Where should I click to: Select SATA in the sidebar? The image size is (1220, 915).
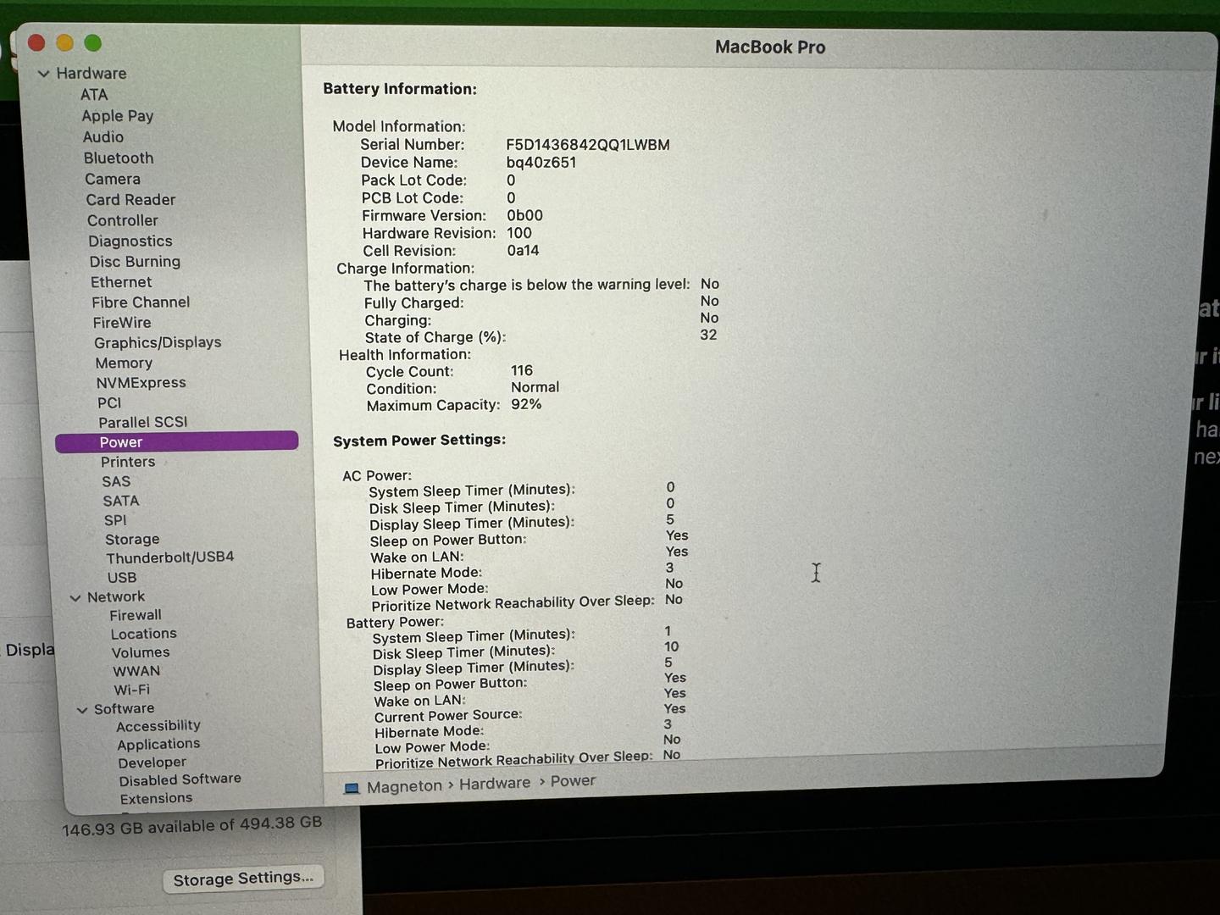pyautogui.click(x=121, y=502)
